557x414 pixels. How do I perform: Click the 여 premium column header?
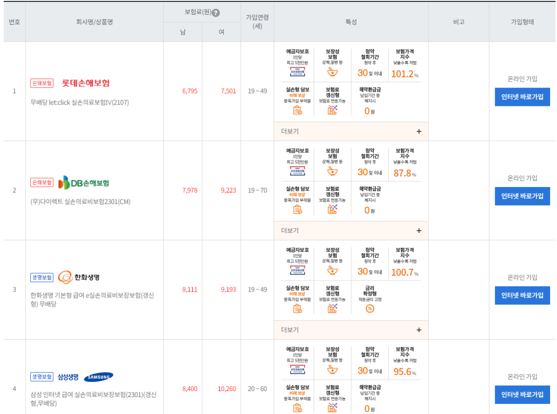(221, 32)
